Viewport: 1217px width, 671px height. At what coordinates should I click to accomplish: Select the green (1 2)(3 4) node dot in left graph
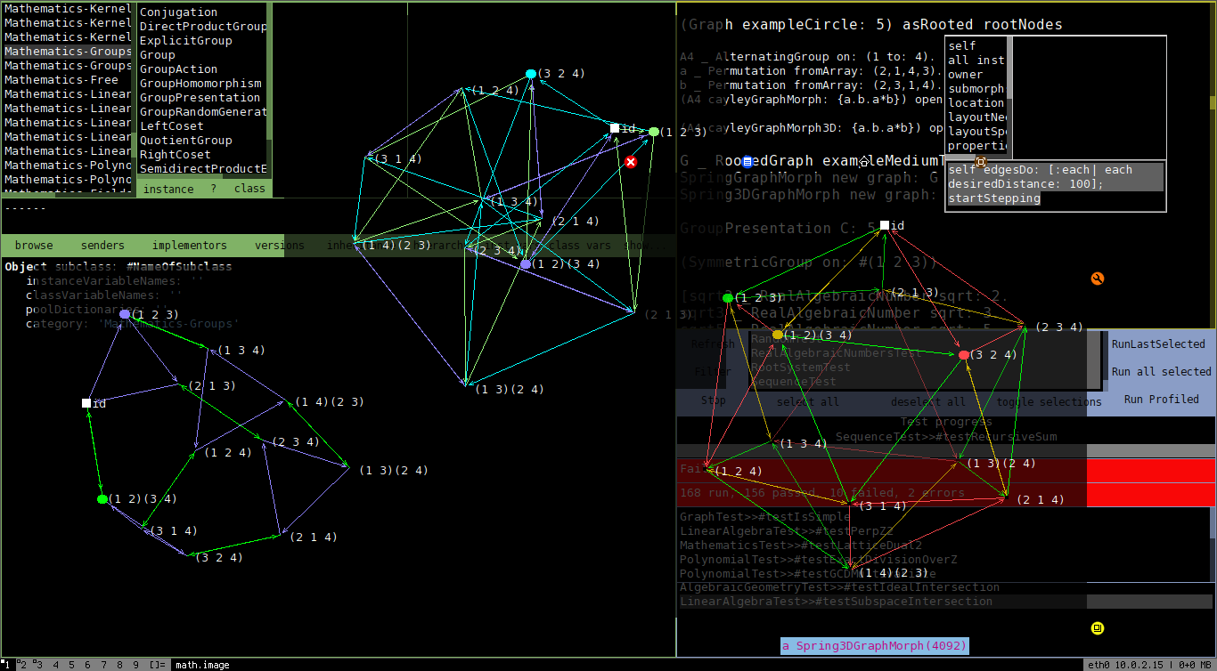102,499
